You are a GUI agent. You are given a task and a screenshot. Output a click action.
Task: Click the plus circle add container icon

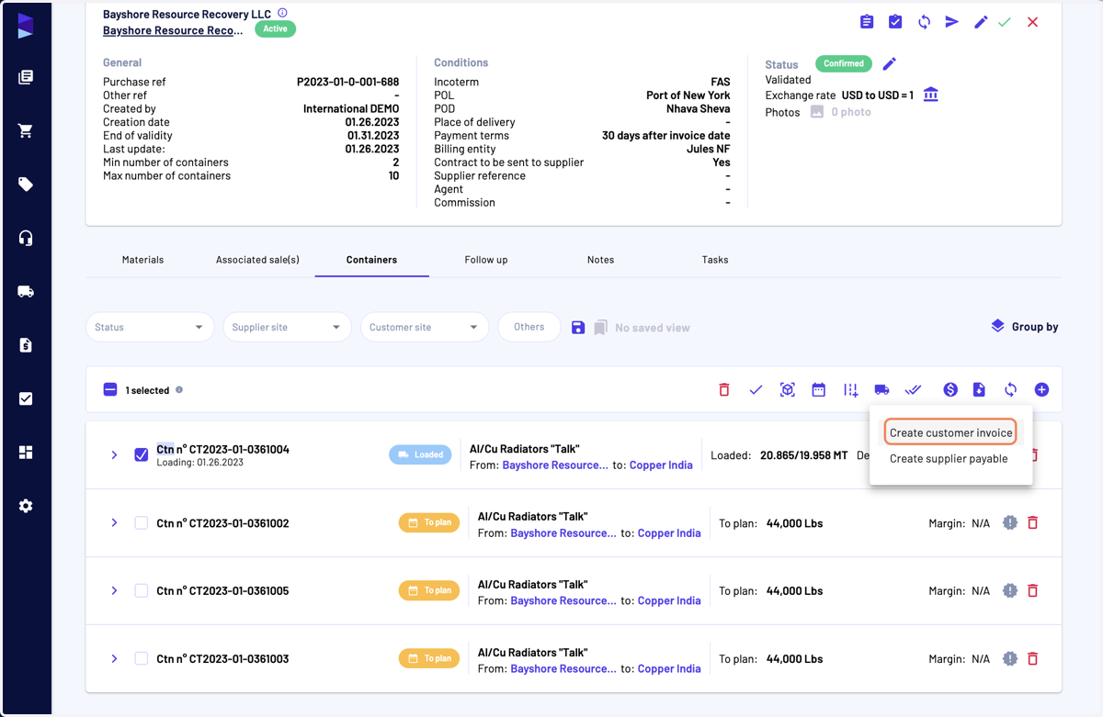click(x=1041, y=390)
